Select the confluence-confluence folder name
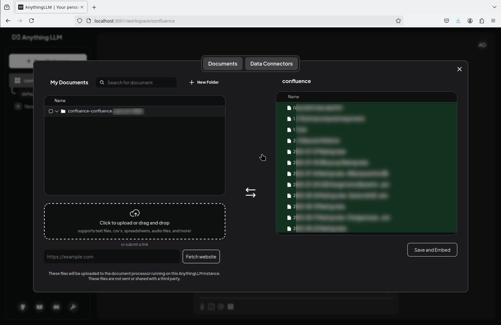The image size is (501, 325). (106, 111)
